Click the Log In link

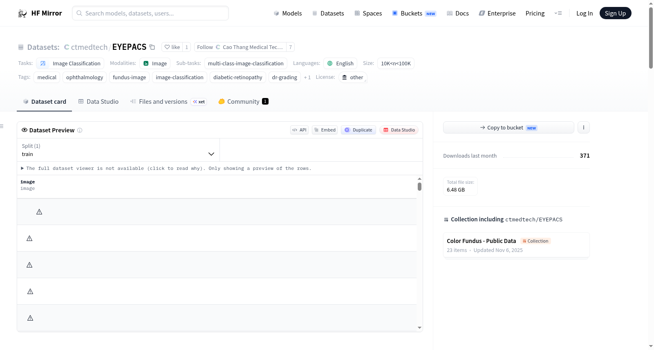[585, 13]
